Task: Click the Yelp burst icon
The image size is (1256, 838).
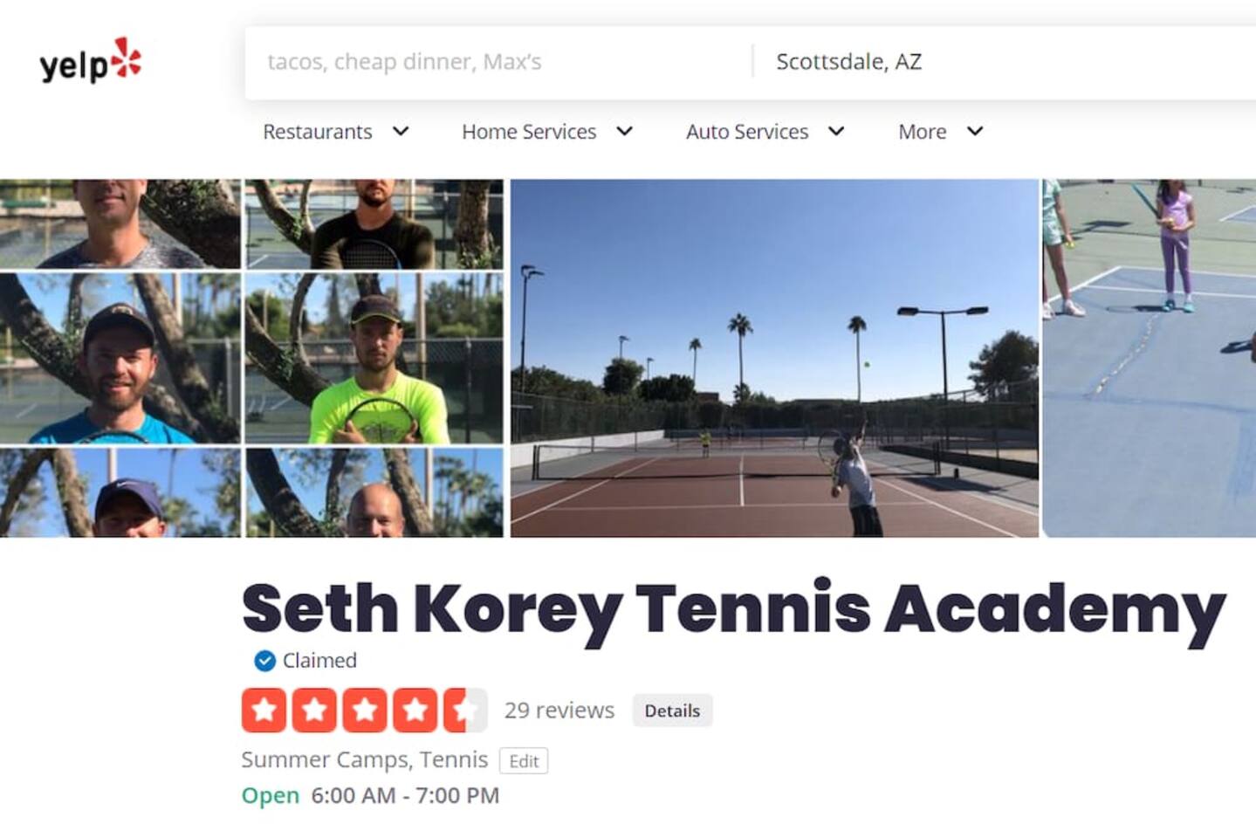Action: 127,57
